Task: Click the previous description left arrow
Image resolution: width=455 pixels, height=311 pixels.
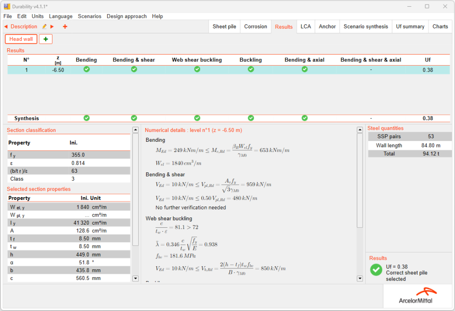Action: (x=6, y=27)
